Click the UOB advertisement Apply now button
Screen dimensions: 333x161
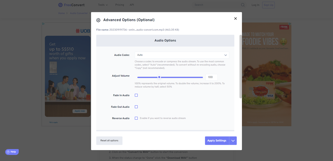[x=80, y=111]
